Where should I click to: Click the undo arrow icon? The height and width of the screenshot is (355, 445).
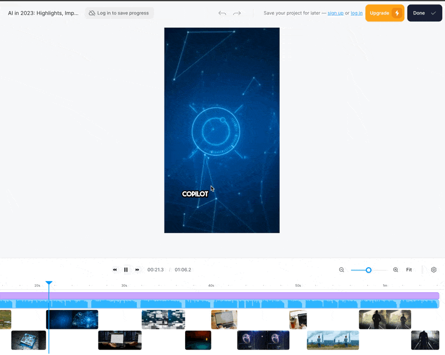[222, 13]
